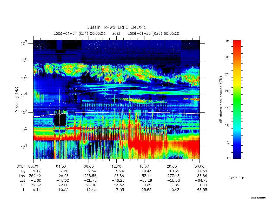This screenshot has width=266, height=199.
Task: Click the L value '12.40'
Action: point(91,190)
